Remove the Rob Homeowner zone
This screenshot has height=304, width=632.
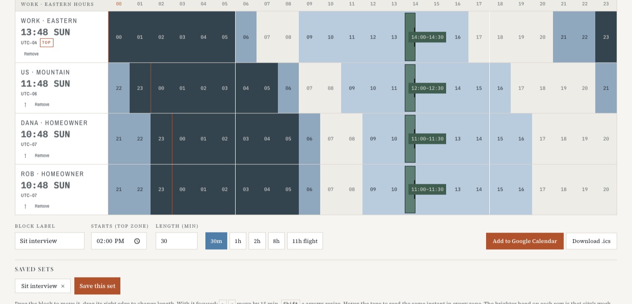pyautogui.click(x=42, y=206)
